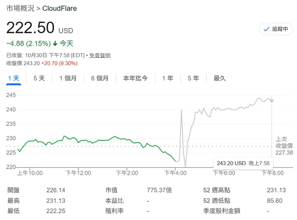The image size is (297, 220).
Task: Click the CloudFlare breadcrumb title
Action: click(59, 8)
